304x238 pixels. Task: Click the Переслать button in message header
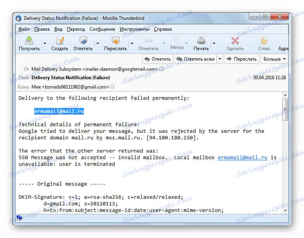coord(242,59)
